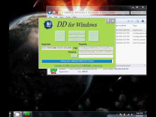
Task: Select the first Configuration settings row in Explorer
Action: pyautogui.click(x=131, y=33)
